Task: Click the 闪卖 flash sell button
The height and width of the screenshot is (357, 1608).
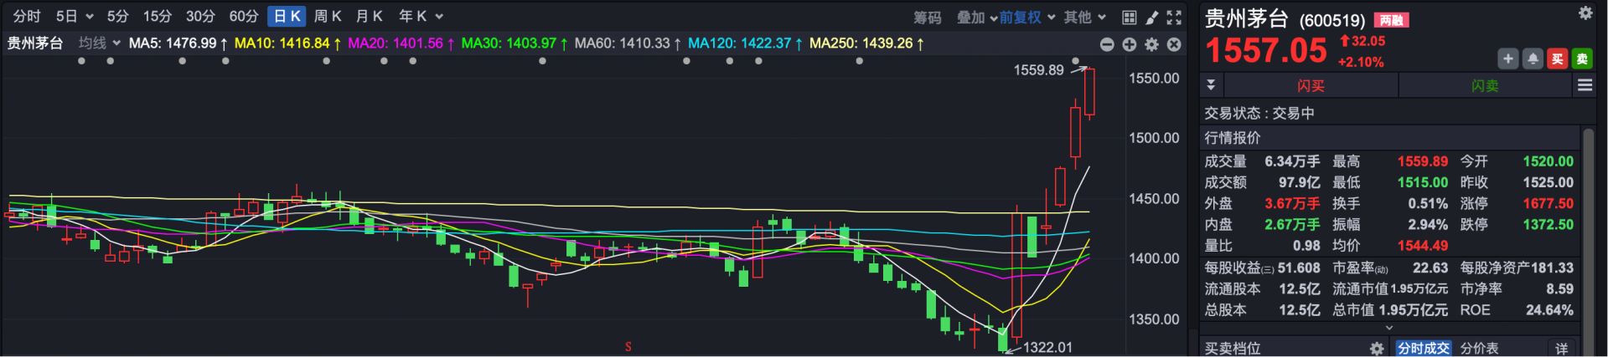Action: (1485, 85)
